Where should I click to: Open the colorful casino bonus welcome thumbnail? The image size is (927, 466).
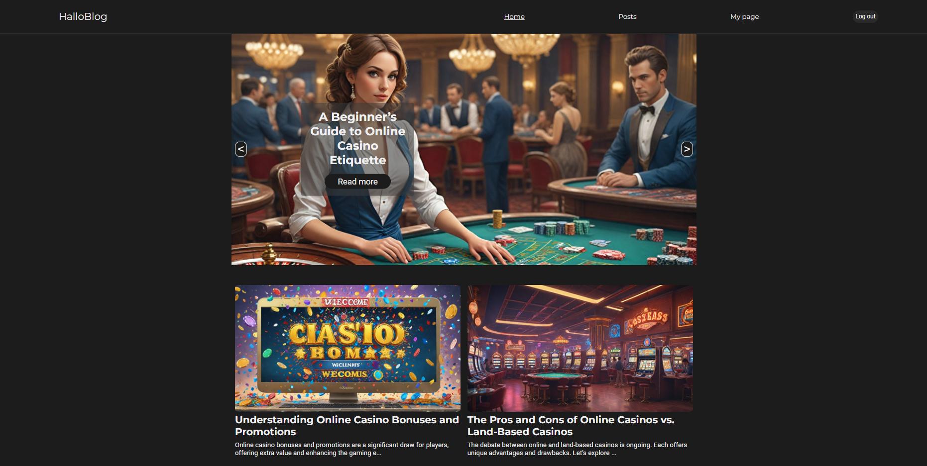(348, 348)
